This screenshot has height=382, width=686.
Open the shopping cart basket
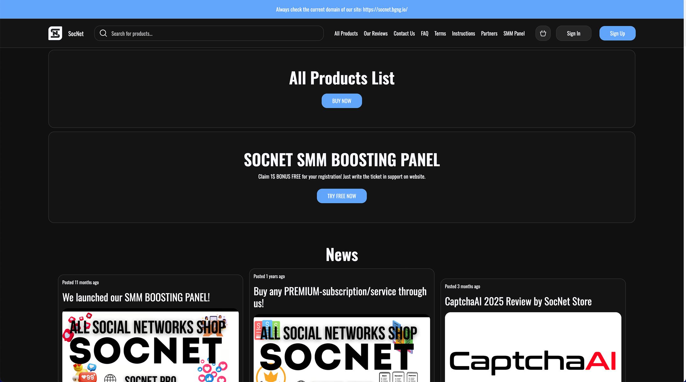[x=543, y=33]
